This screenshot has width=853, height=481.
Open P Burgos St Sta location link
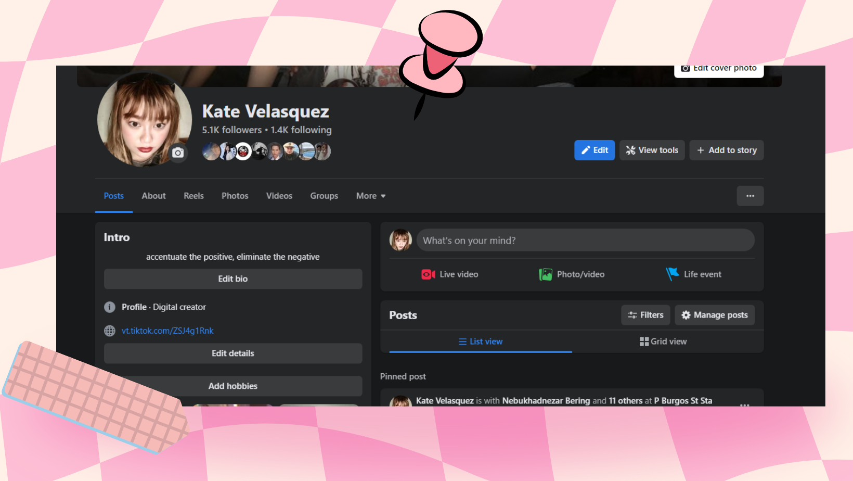683,401
